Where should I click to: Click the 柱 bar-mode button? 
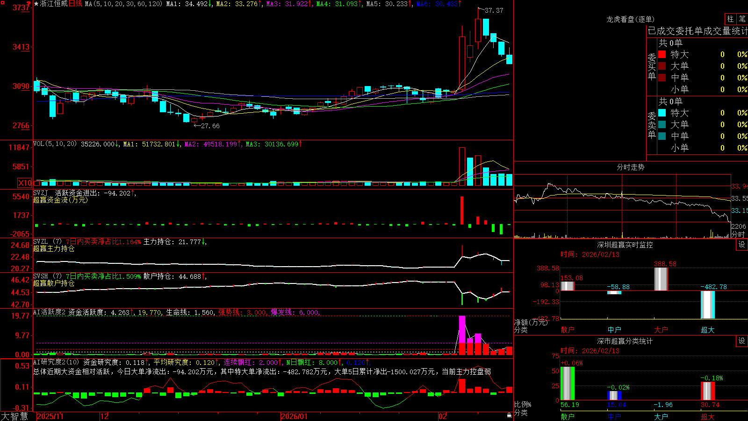[x=730, y=19]
